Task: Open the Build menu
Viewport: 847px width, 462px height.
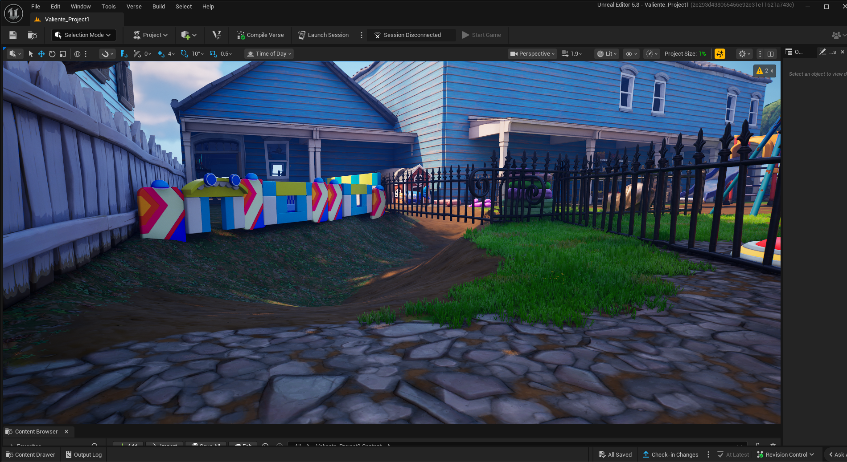Action: click(x=159, y=7)
